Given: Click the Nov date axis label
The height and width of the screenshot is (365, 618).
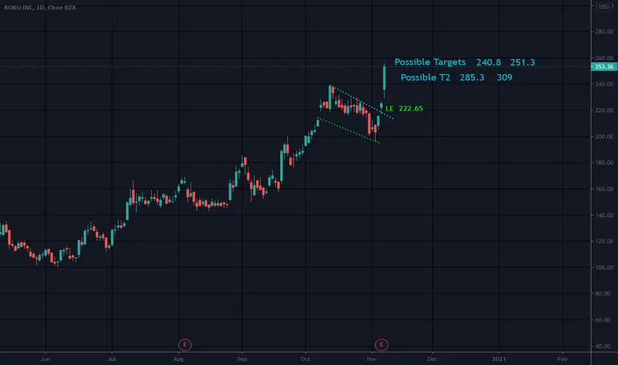Looking at the screenshot, I should coord(372,358).
